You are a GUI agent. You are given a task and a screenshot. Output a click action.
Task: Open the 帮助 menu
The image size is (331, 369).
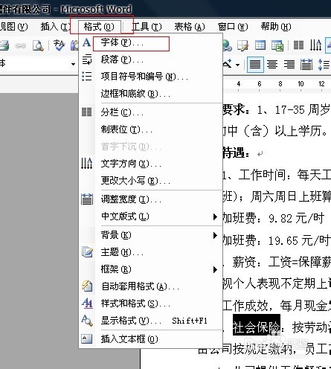click(x=276, y=27)
